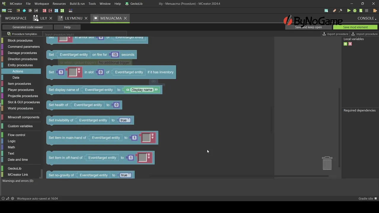This screenshot has height=213, width=379.
Task: Expand Entity procedures category
Action: [20, 65]
